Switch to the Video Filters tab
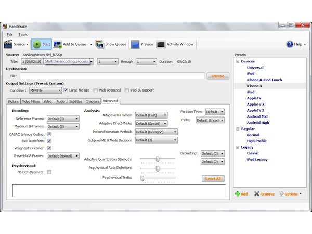The image size is (312, 234). (31, 101)
